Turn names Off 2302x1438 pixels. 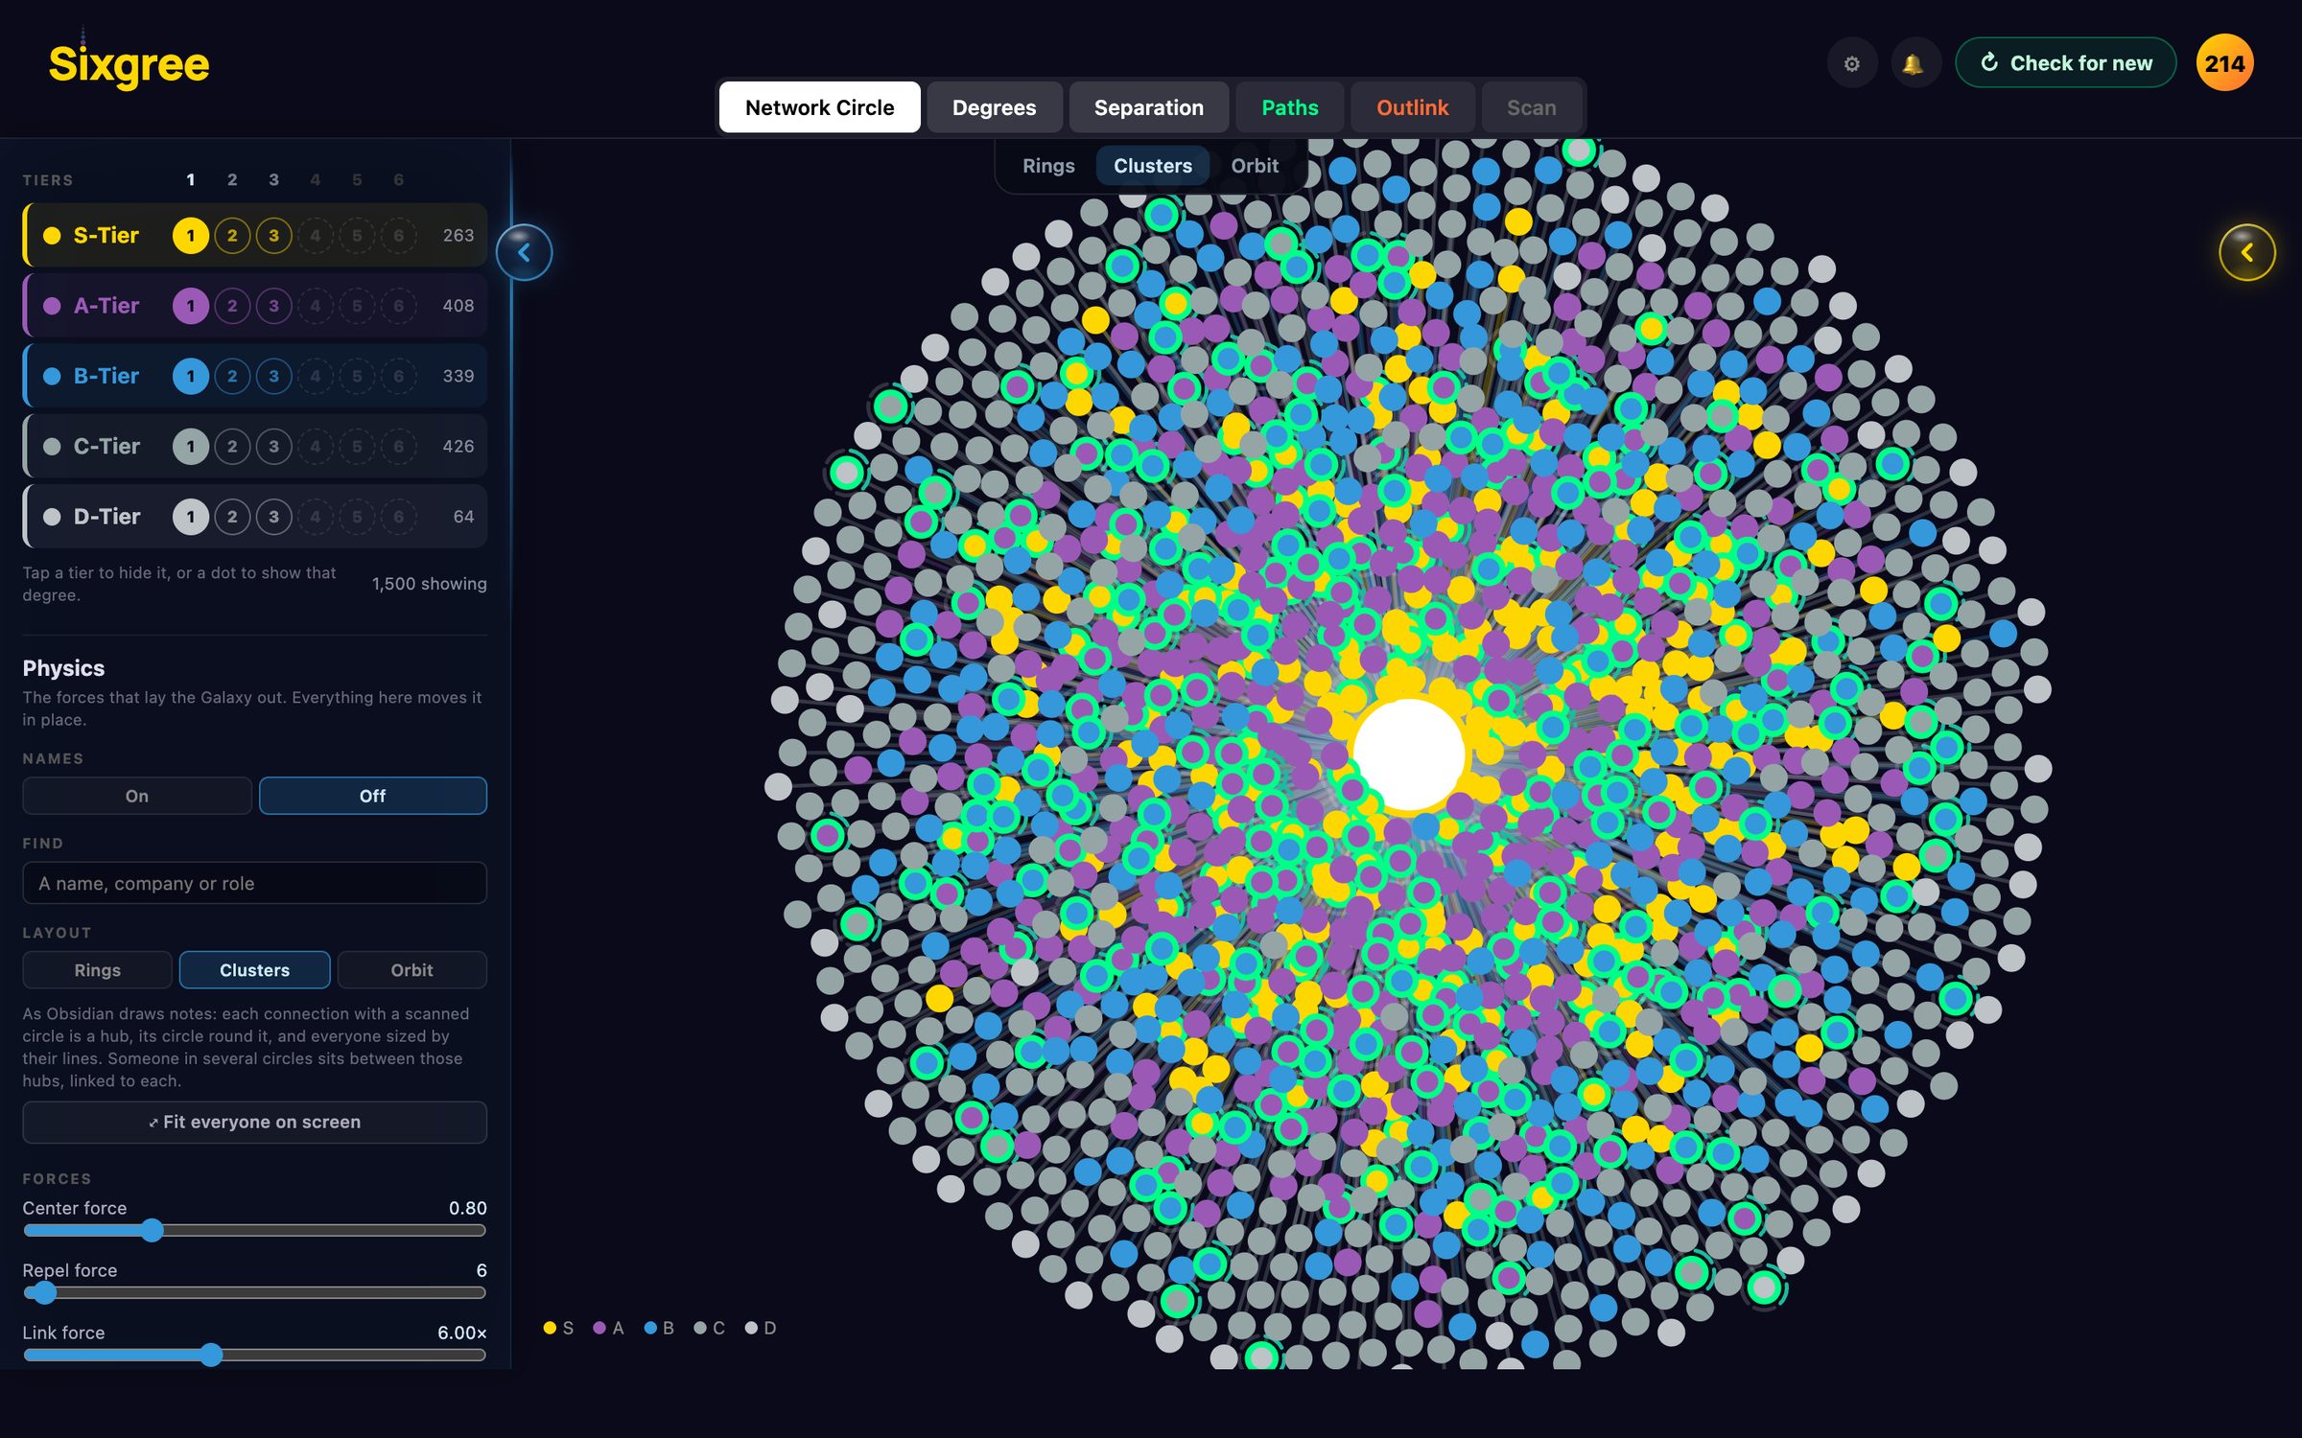pos(373,797)
